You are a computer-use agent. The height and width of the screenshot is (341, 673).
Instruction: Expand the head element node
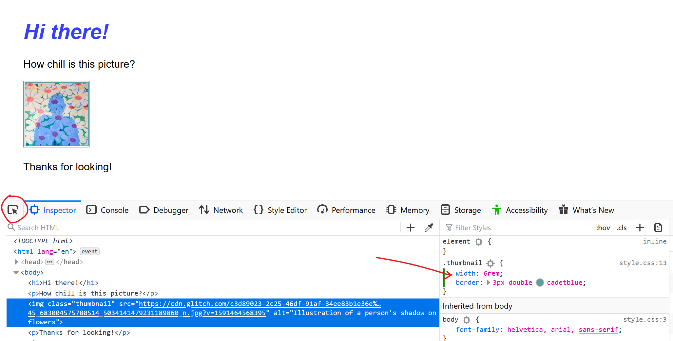point(16,262)
